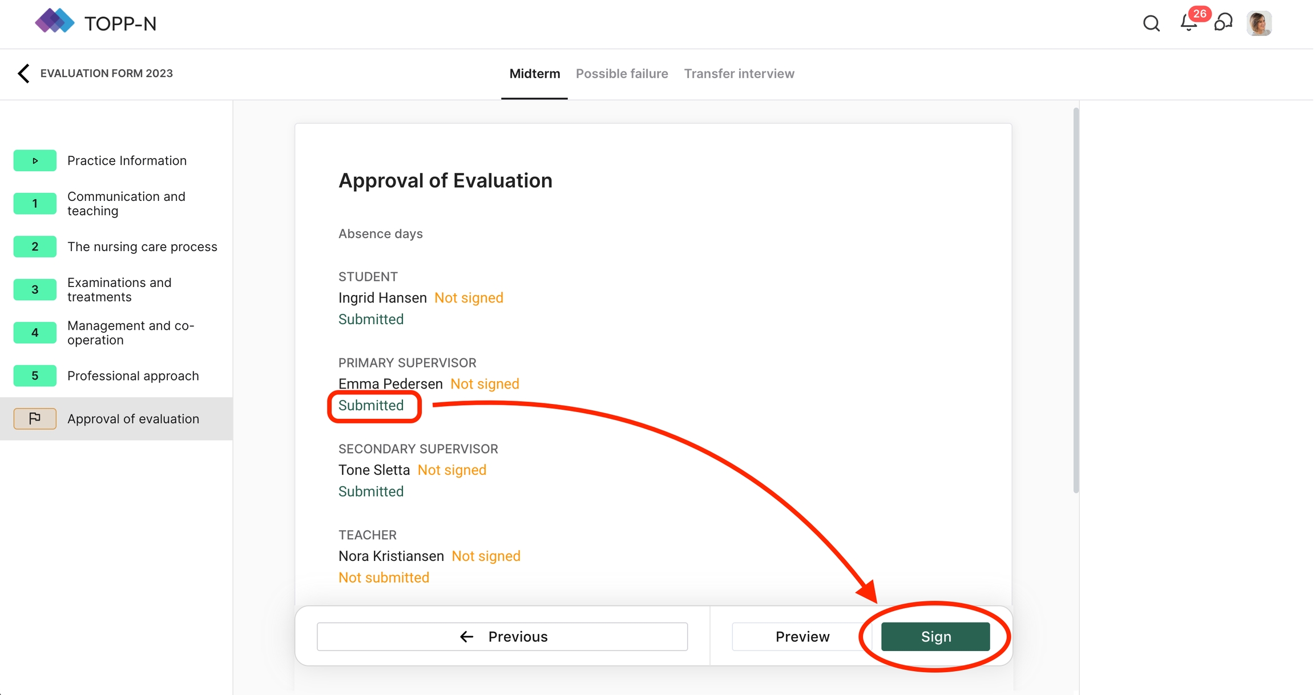Switch to the Possible failure tab
The width and height of the screenshot is (1315, 695).
click(622, 74)
